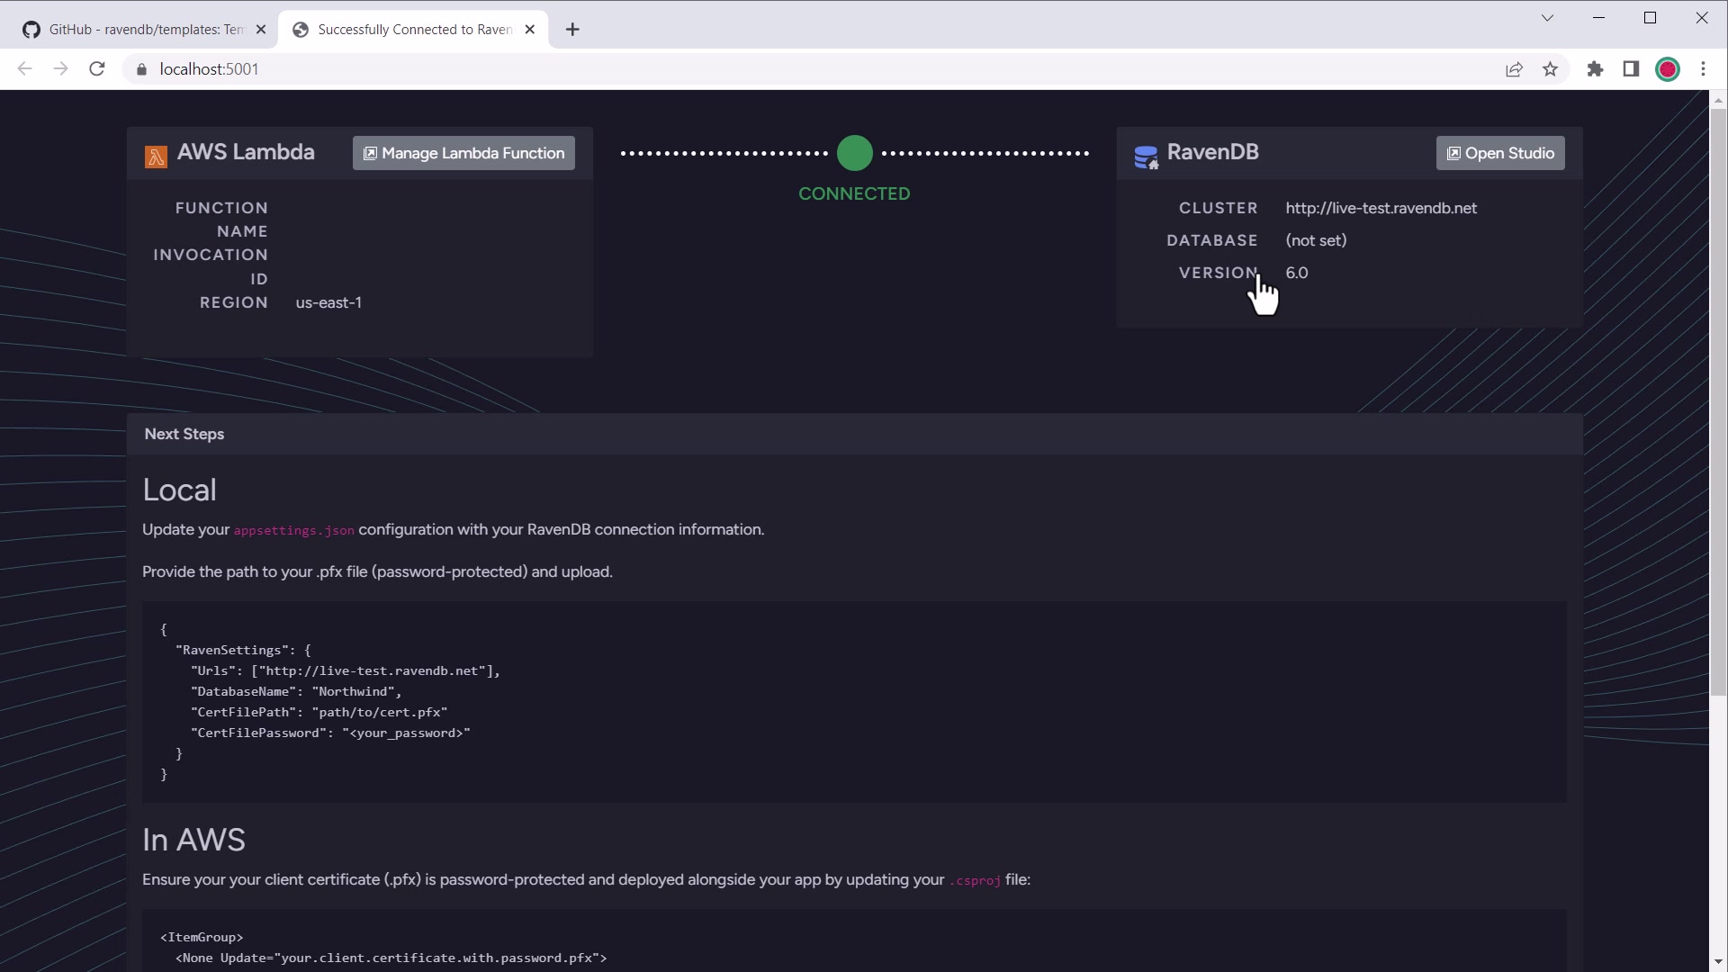Click the appsettings.json code text

(294, 530)
